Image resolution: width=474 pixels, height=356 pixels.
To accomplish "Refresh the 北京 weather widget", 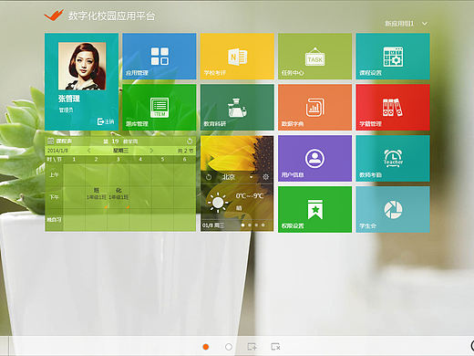I will click(x=209, y=177).
